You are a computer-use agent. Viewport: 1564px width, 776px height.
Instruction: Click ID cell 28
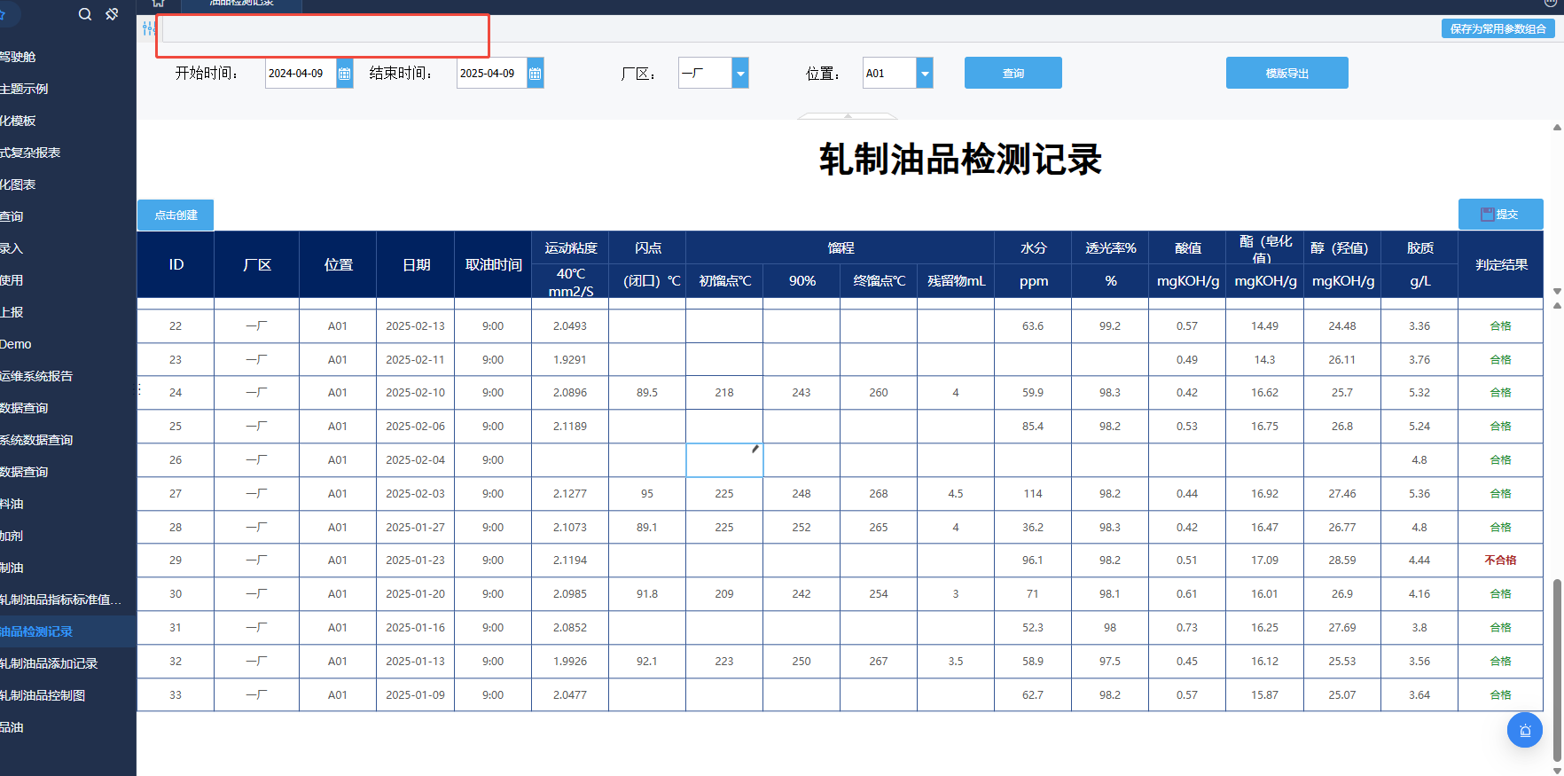coord(176,528)
